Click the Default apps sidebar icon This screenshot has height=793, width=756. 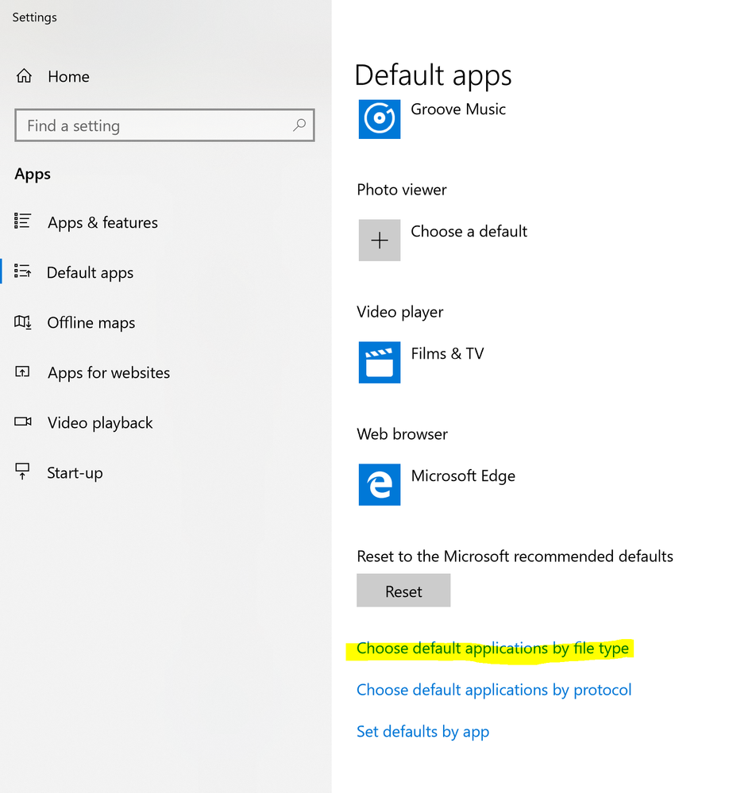tap(22, 271)
